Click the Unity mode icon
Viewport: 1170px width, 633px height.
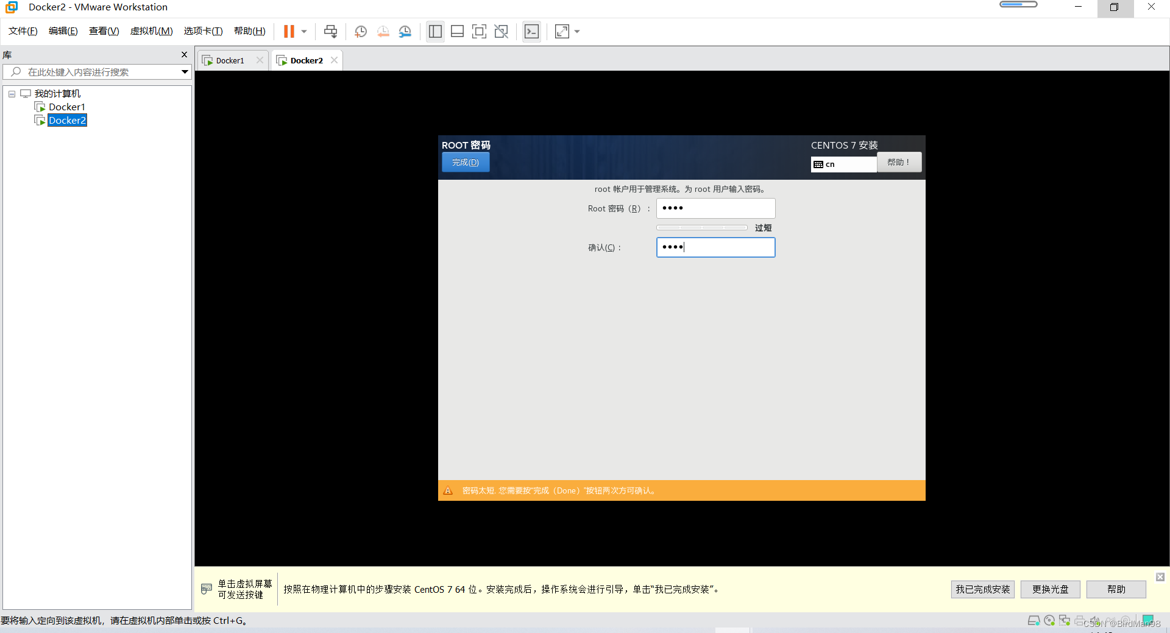pos(501,31)
